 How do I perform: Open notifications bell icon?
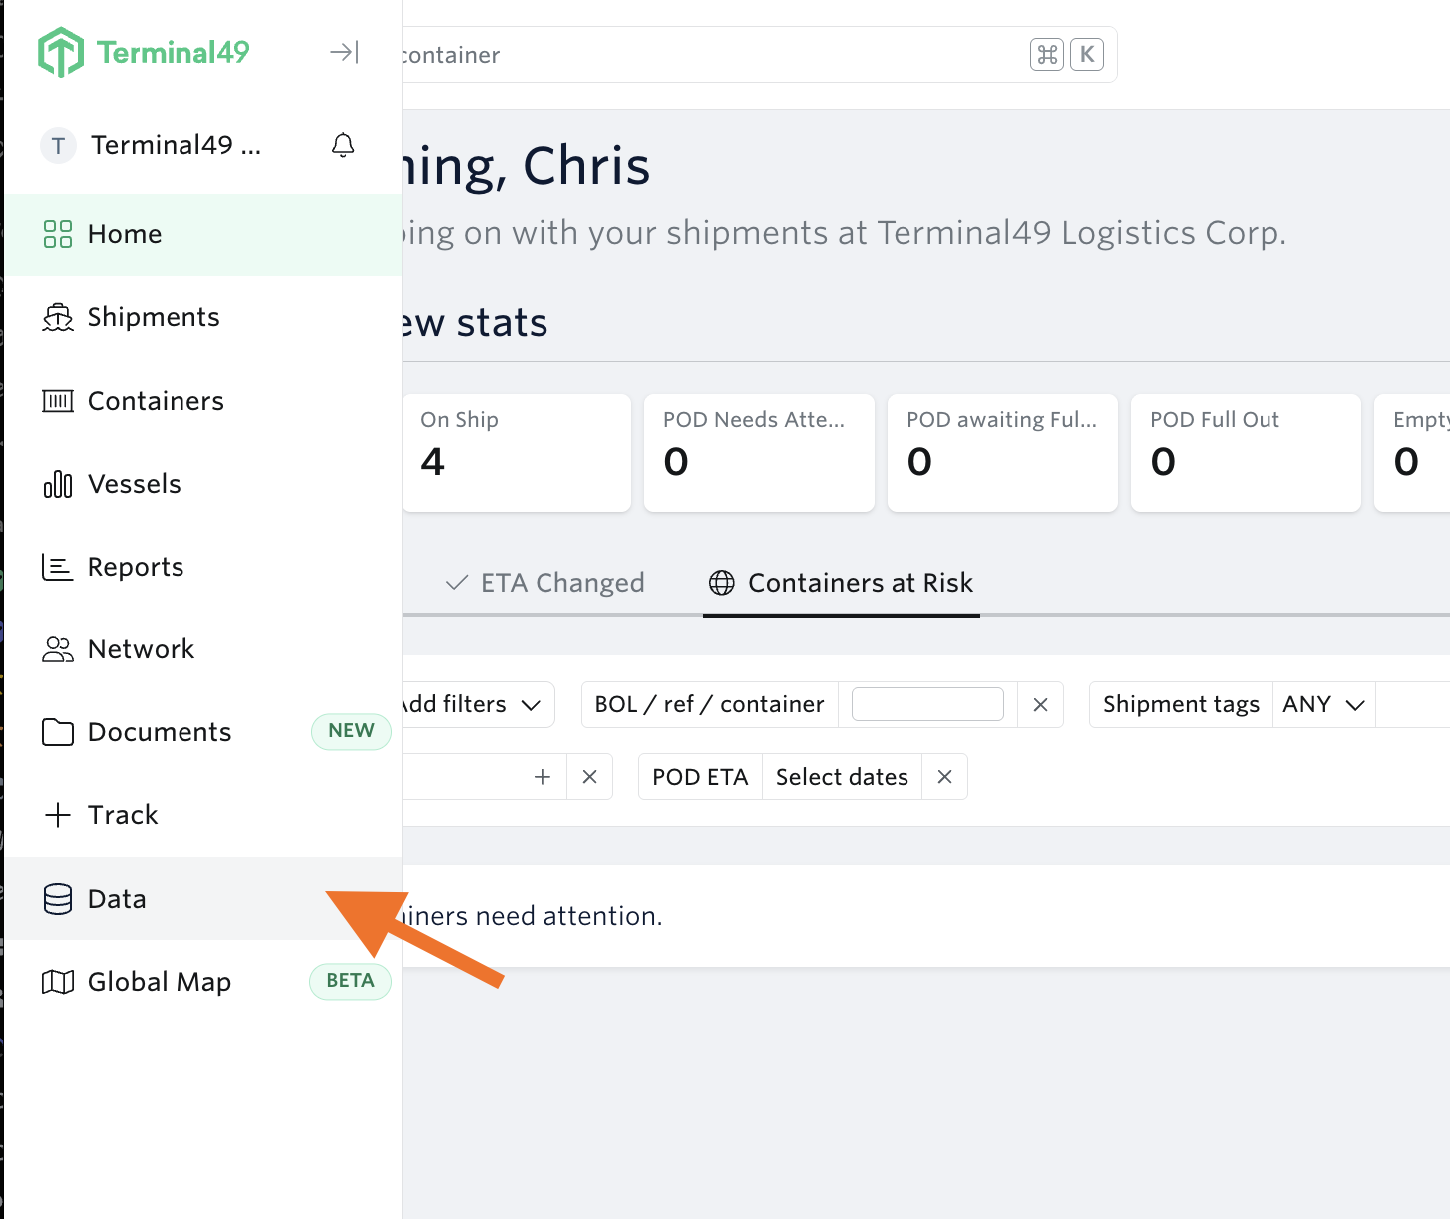tap(343, 145)
